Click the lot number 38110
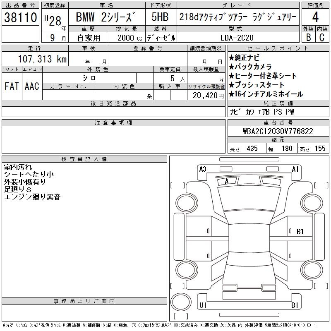 tap(20, 17)
